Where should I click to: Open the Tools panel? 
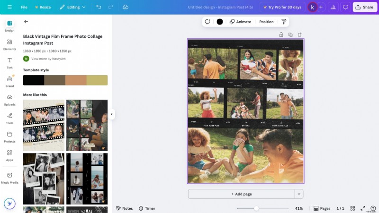[x=9, y=119]
